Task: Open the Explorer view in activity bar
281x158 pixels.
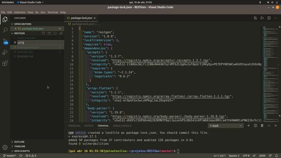Action: (x=5, y=19)
